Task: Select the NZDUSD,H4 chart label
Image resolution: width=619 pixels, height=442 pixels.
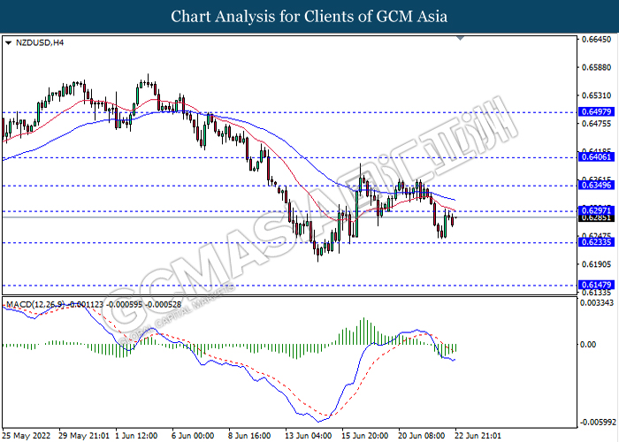Action: [40, 42]
